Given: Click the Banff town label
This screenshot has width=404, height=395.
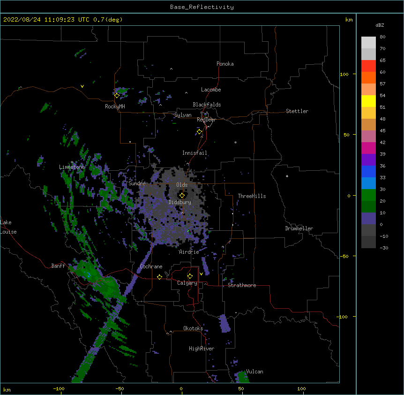Looking at the screenshot, I should coord(58,266).
